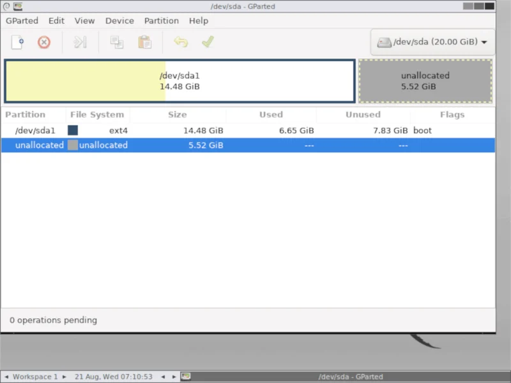Click the 7.83 GiB unused cell
511x383 pixels.
click(x=390, y=131)
